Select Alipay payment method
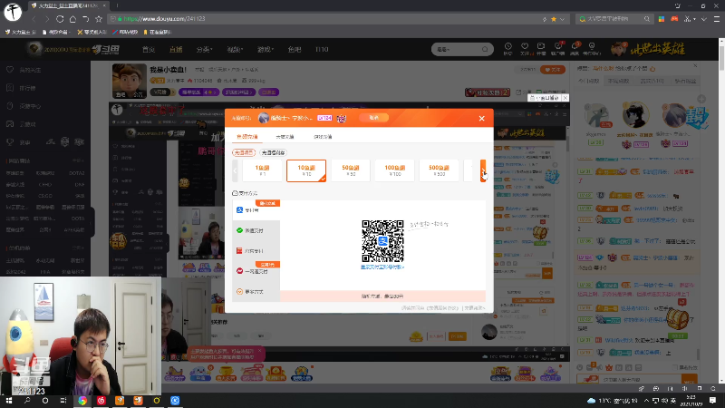This screenshot has height=408, width=725. (x=256, y=210)
